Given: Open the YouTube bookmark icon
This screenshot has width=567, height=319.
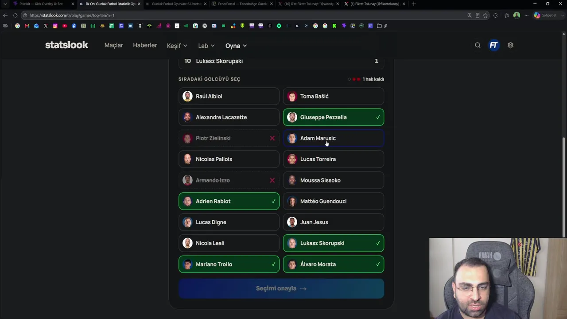Looking at the screenshot, I should point(64,26).
